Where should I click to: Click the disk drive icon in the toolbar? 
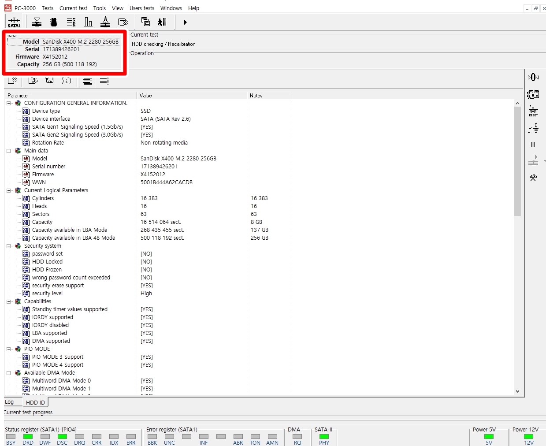pos(123,22)
